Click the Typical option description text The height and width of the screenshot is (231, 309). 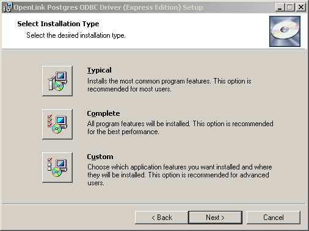coord(169,85)
